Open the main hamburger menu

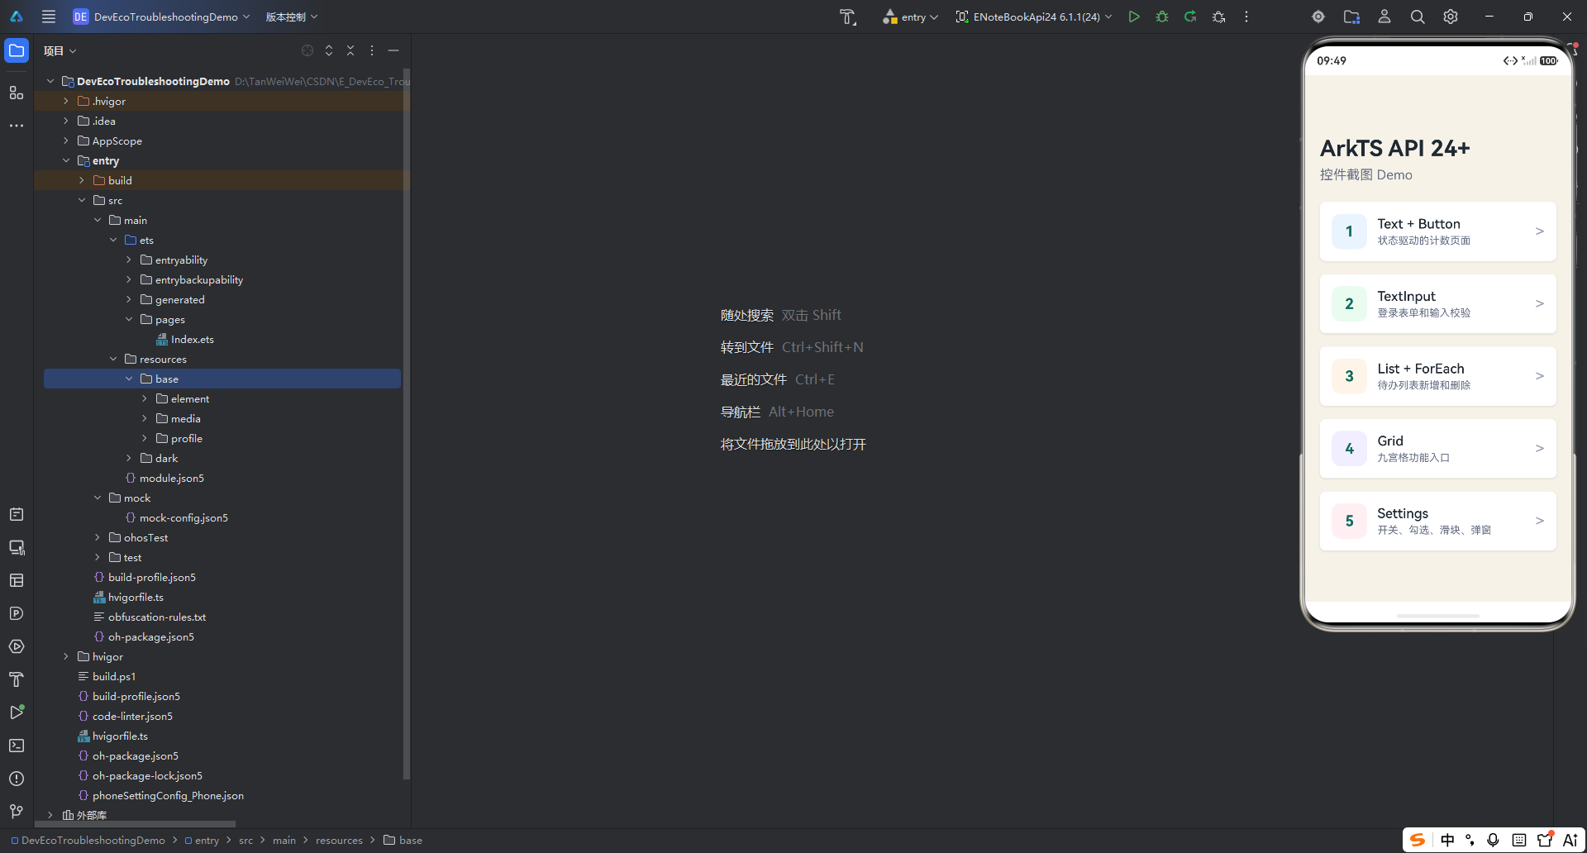coord(49,17)
